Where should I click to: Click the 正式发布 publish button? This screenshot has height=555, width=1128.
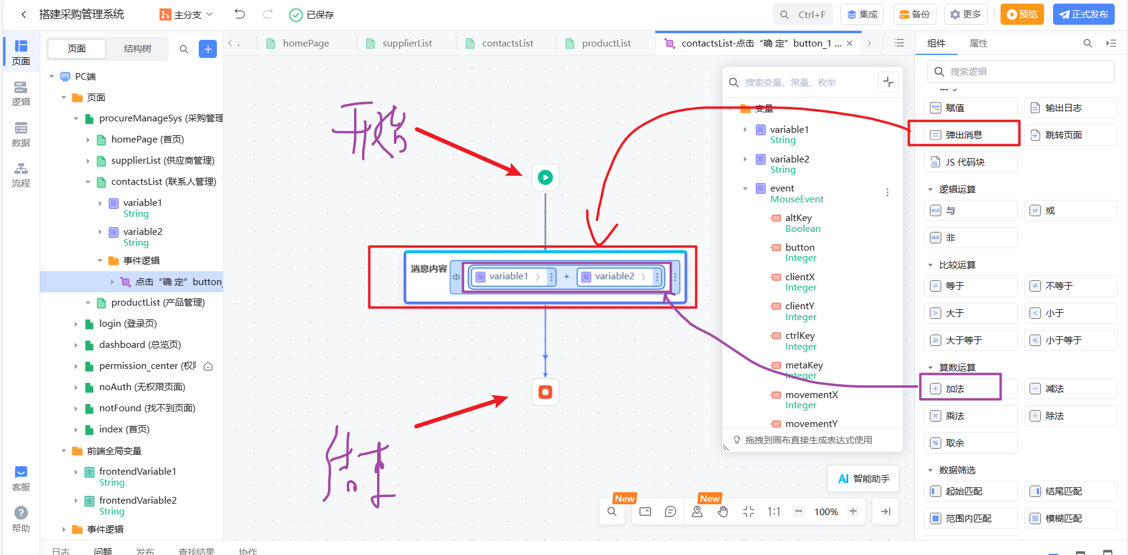point(1084,14)
